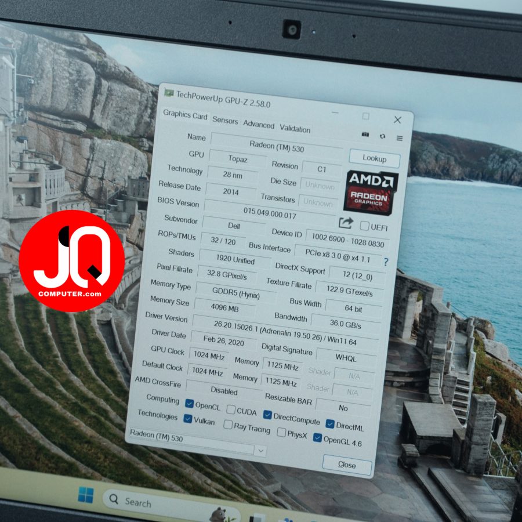The image size is (522, 522).
Task: Open the Validation tab
Action: pyautogui.click(x=295, y=129)
